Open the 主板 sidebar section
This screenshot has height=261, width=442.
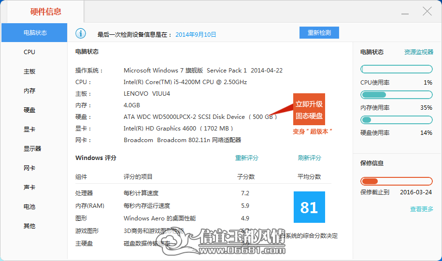pyautogui.click(x=29, y=72)
